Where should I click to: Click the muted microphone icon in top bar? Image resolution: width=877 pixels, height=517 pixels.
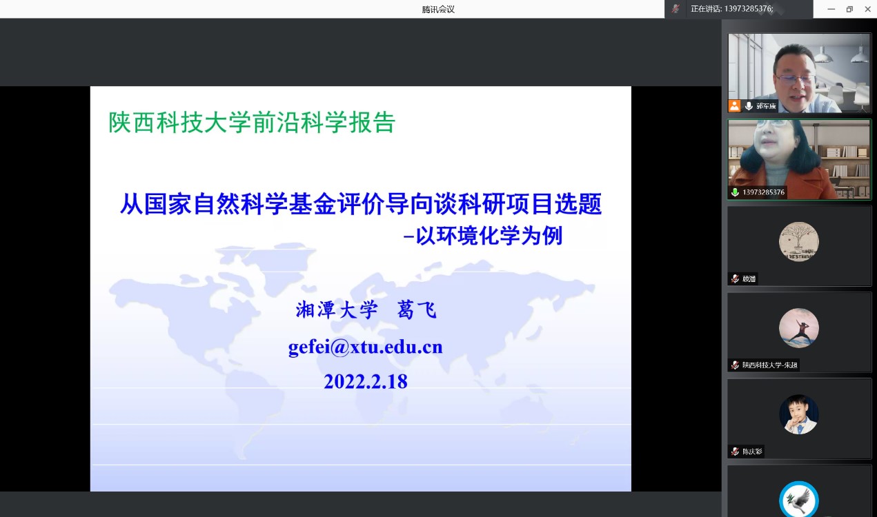[x=676, y=9]
